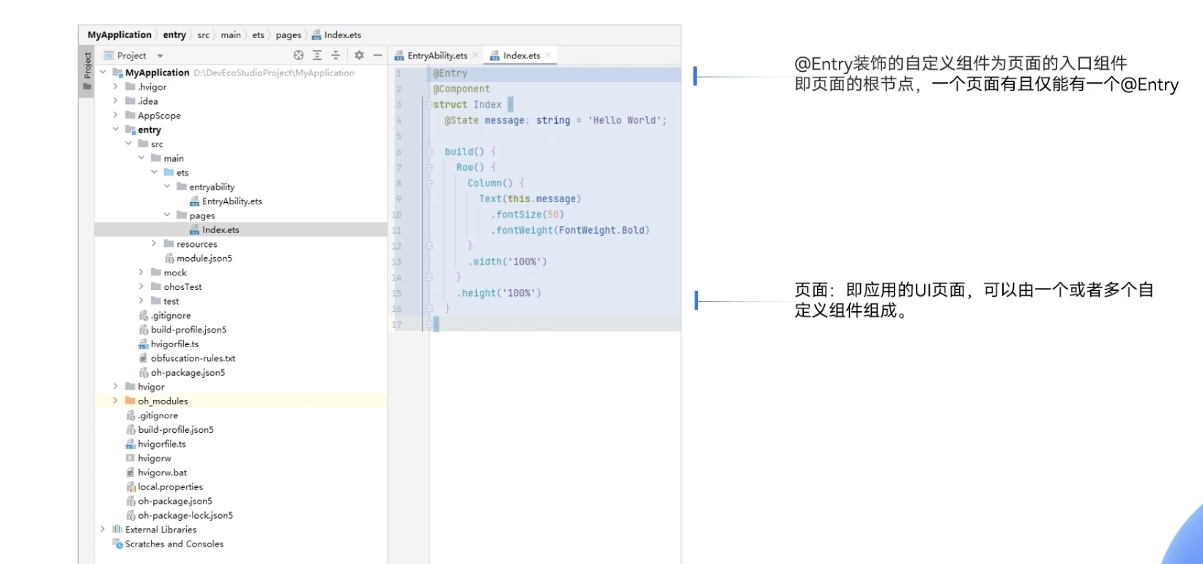Viewport: 1203px width, 564px height.
Task: Click line number 17 in gutter
Action: [396, 324]
